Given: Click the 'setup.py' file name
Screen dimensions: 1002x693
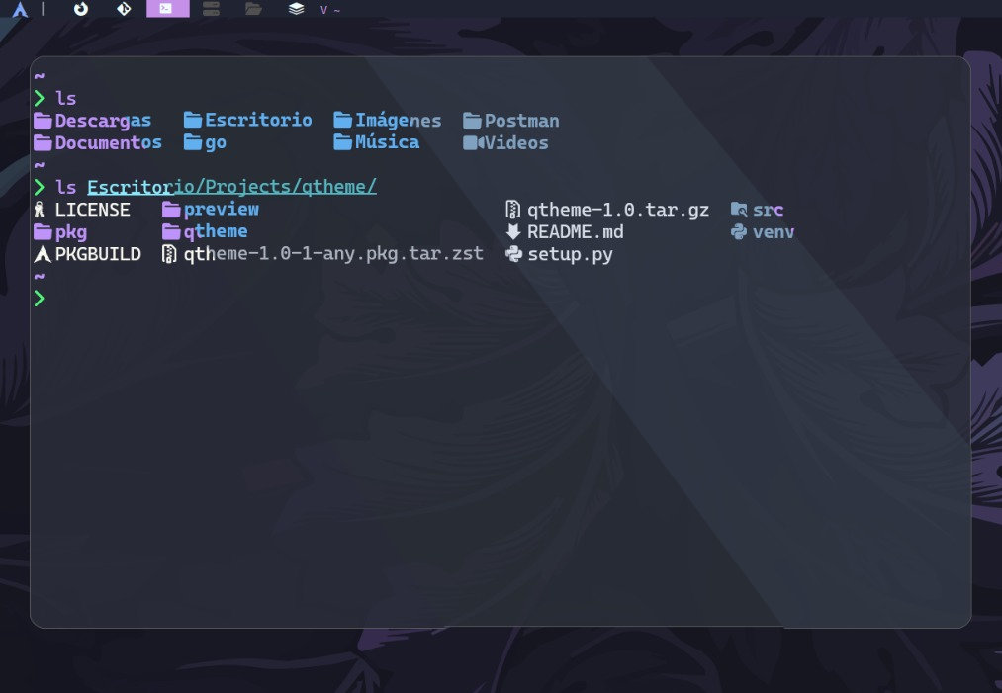Looking at the screenshot, I should coord(570,255).
